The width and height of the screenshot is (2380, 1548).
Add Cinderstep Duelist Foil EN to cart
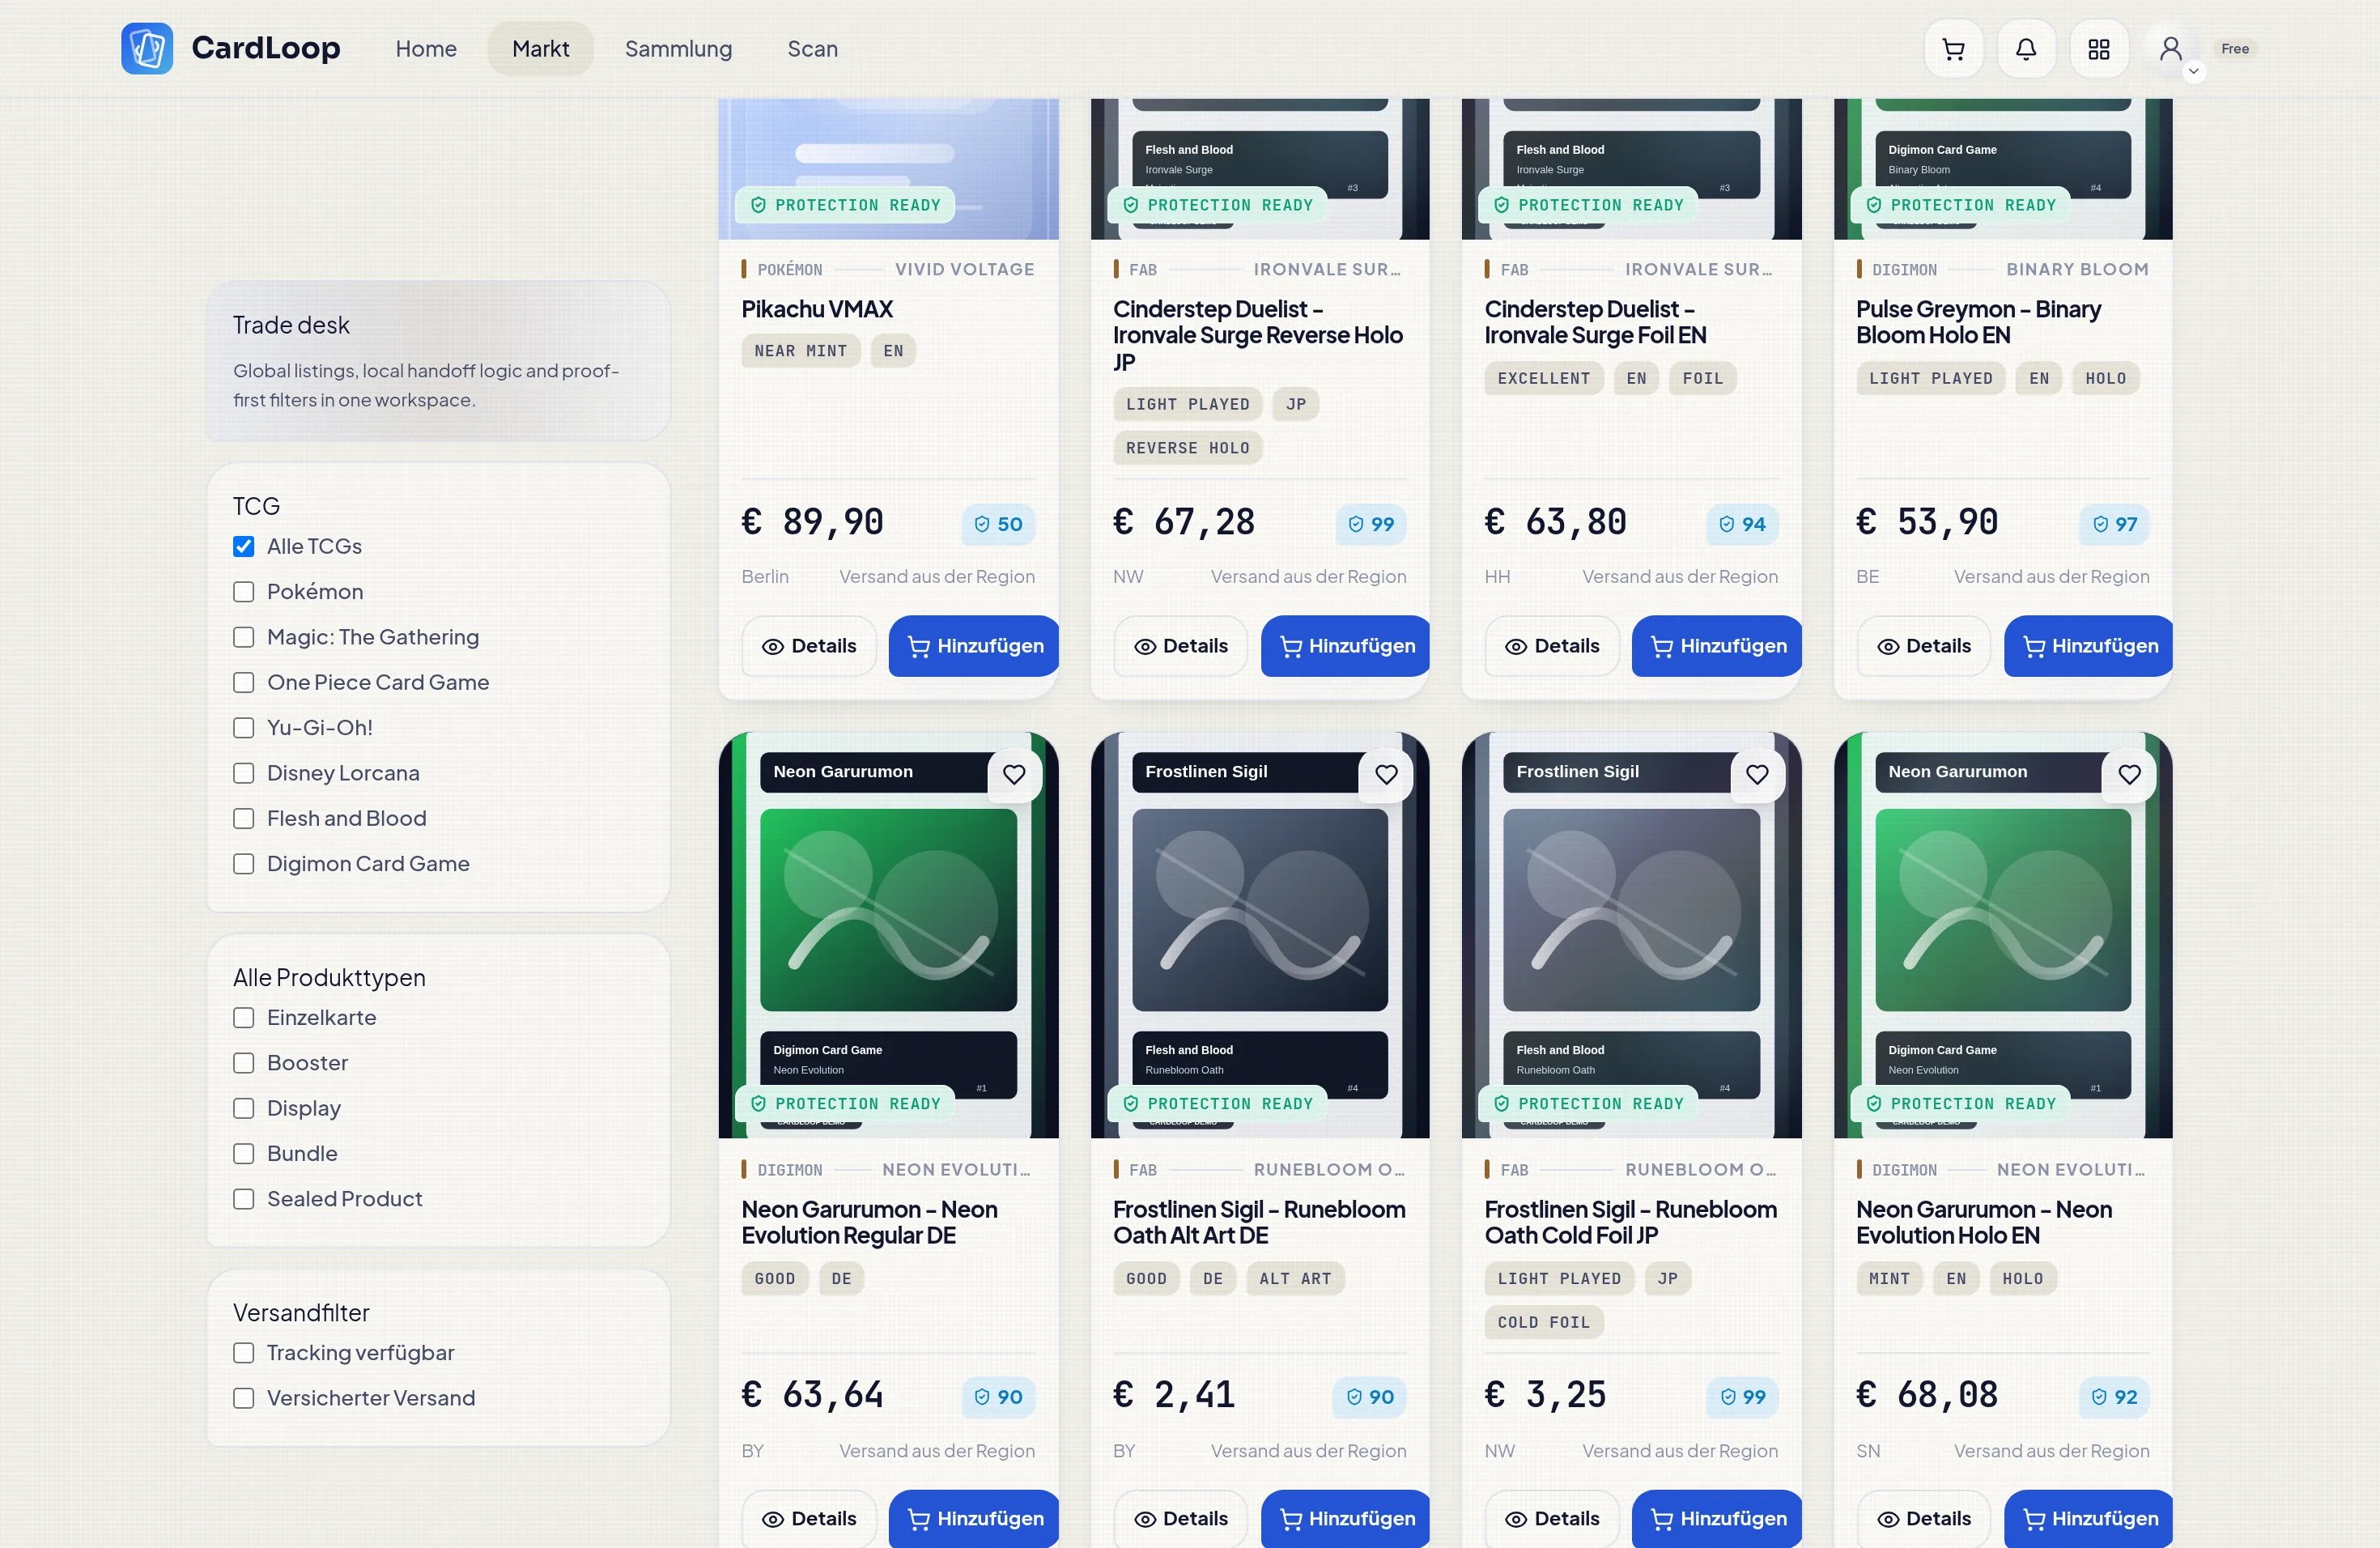[x=1717, y=646]
